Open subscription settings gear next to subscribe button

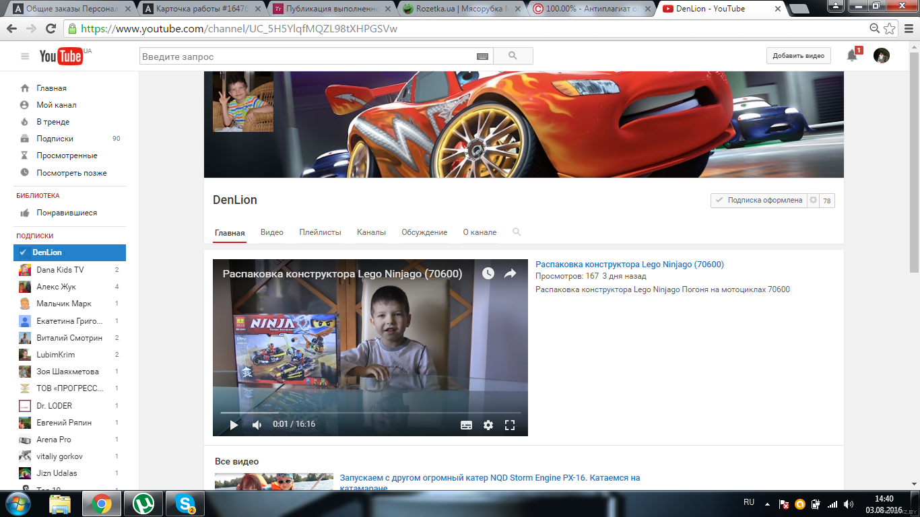(813, 200)
